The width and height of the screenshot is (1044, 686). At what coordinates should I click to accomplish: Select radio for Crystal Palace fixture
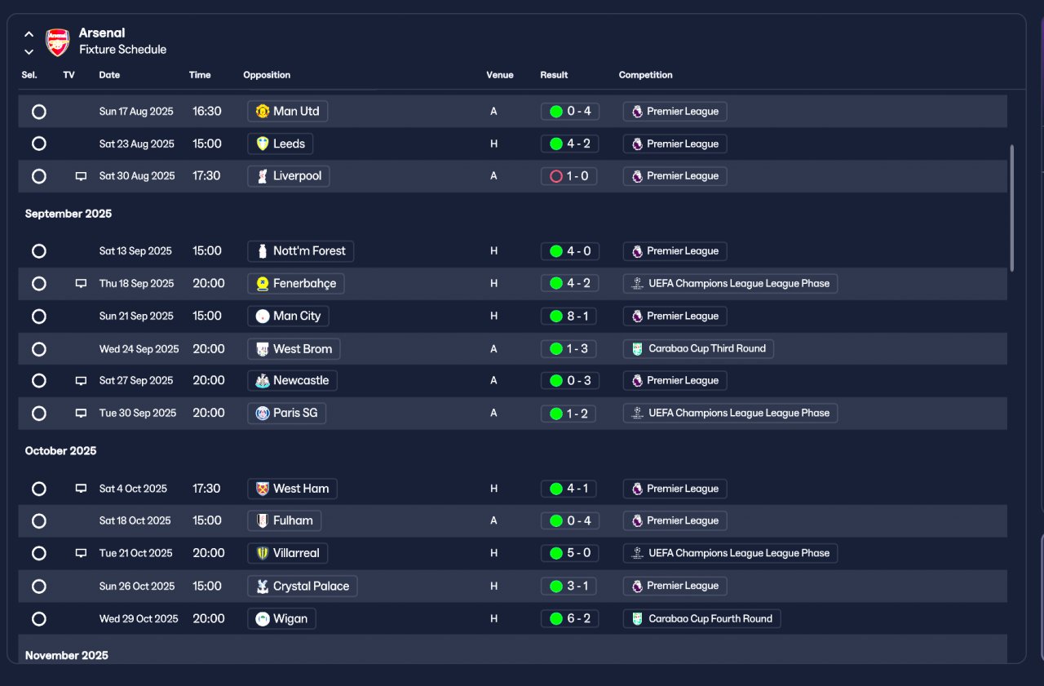click(x=39, y=586)
